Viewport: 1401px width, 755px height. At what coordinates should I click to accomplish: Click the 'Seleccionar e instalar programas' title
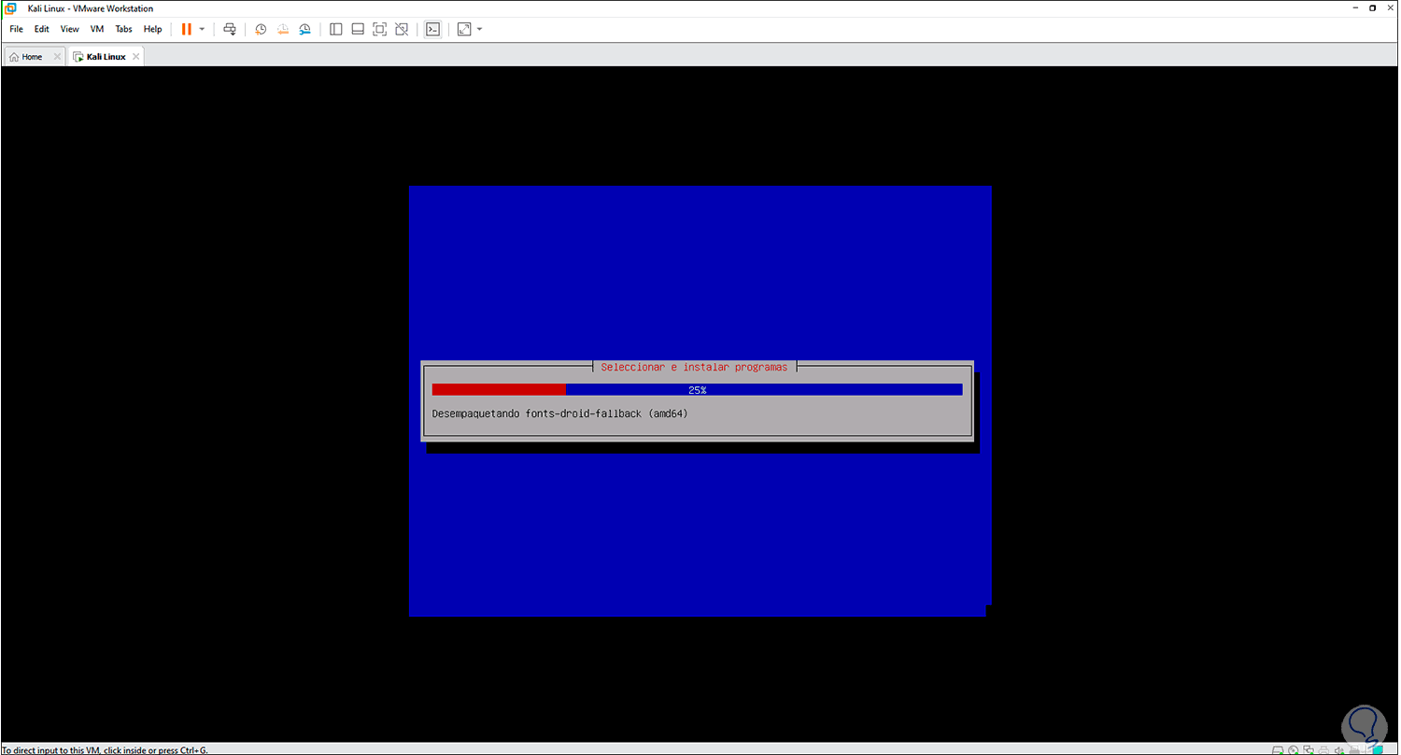click(694, 367)
